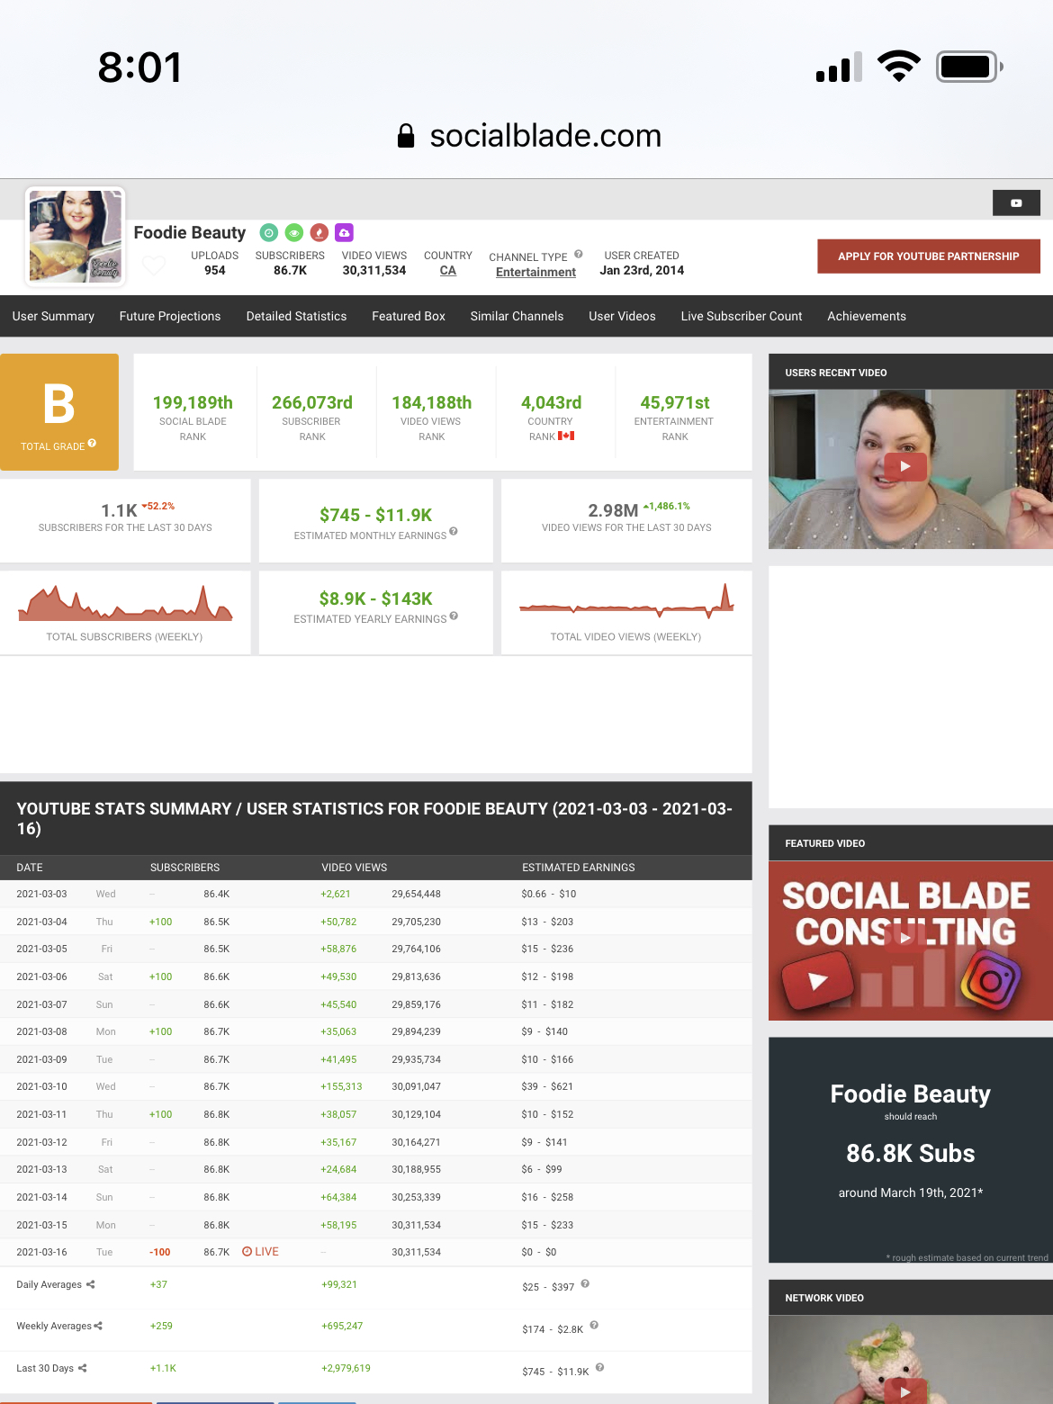Image resolution: width=1053 pixels, height=1404 pixels.
Task: Go to the Featured Box tab
Action: [409, 317]
